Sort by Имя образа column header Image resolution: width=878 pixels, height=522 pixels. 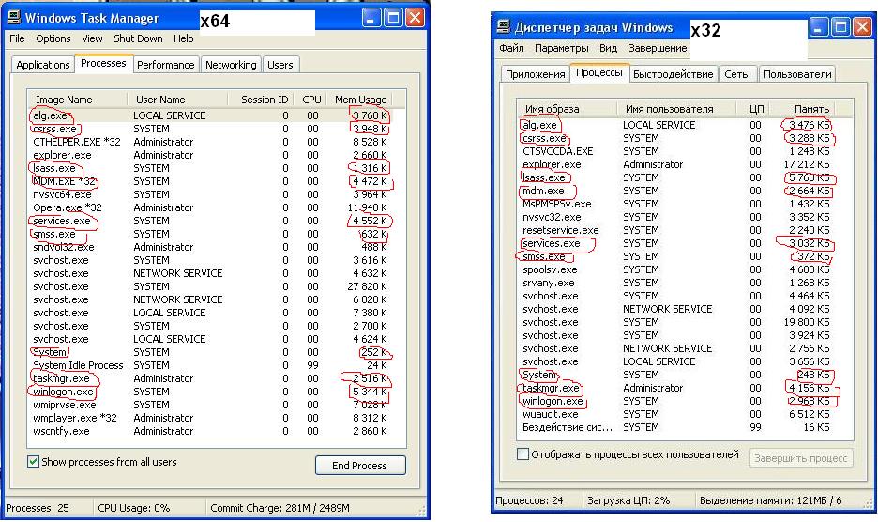click(568, 109)
